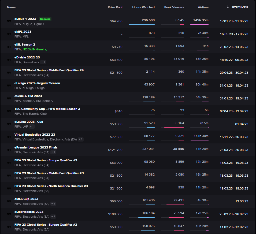Click the FIFA logo beside Virtual Bundesliga 2022-23
Screen dimensions: 256x234
tap(9, 137)
